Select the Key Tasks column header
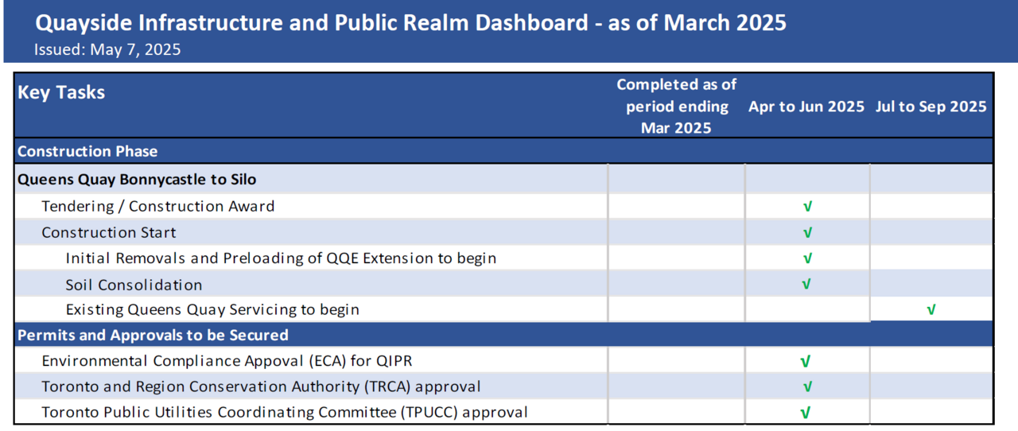 [x=61, y=92]
